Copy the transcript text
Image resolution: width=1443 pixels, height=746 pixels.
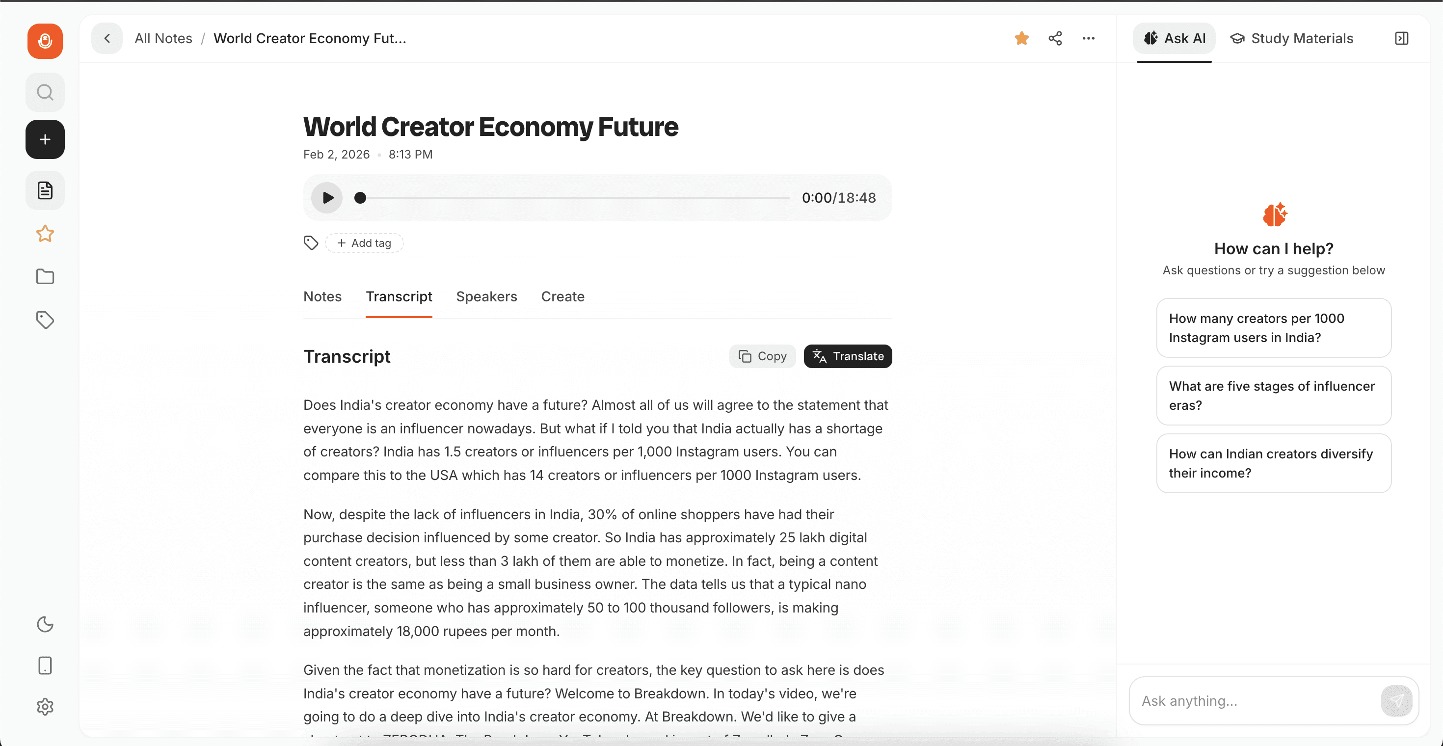(x=762, y=356)
